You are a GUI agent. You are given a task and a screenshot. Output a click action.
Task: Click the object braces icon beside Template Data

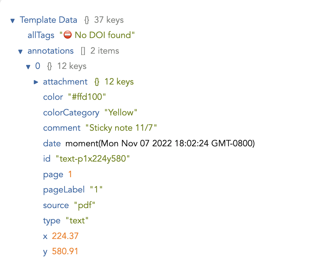point(86,20)
